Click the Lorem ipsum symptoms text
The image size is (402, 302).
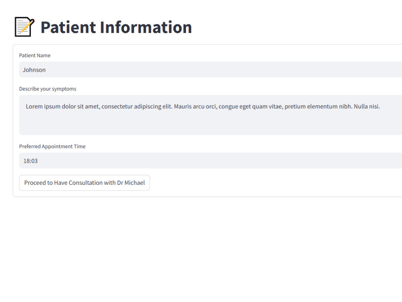pos(203,106)
